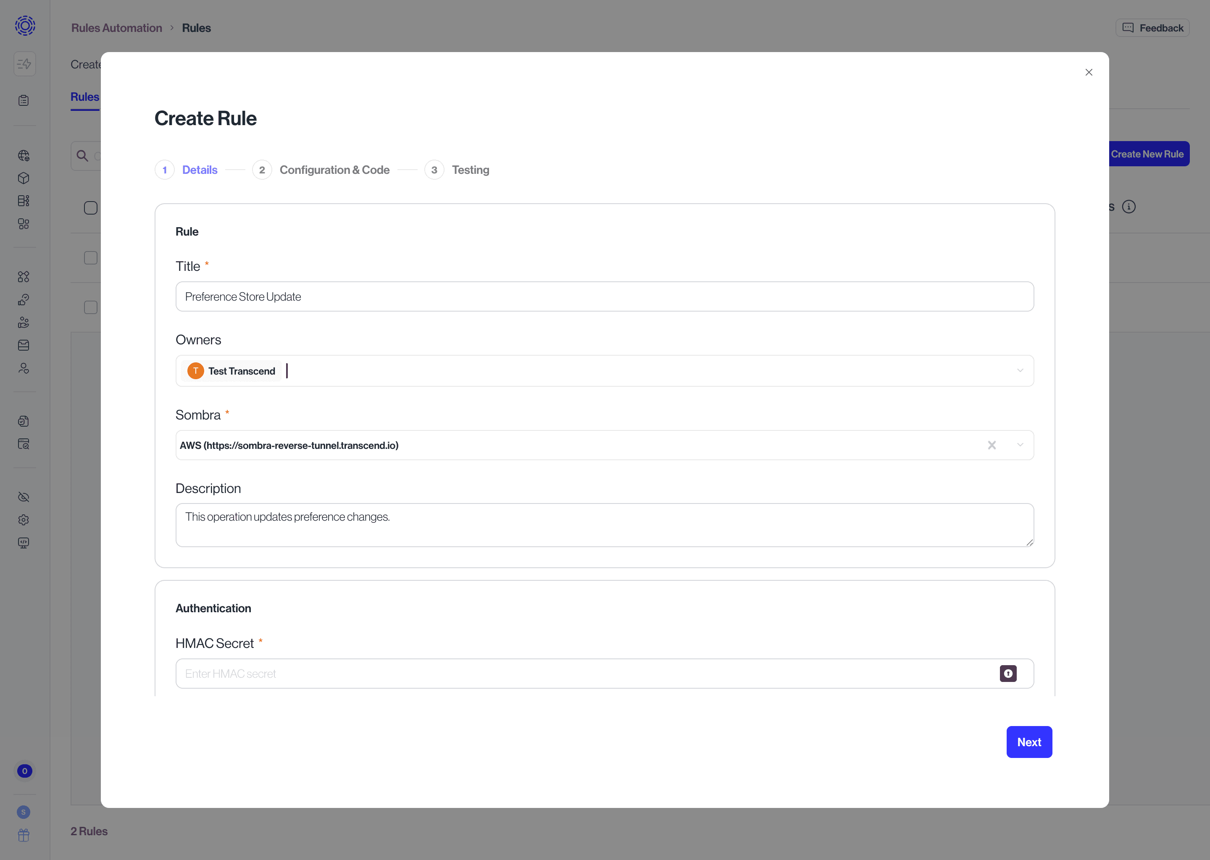Open the browser search sidebar icon
Image resolution: width=1210 pixels, height=860 pixels.
[24, 444]
